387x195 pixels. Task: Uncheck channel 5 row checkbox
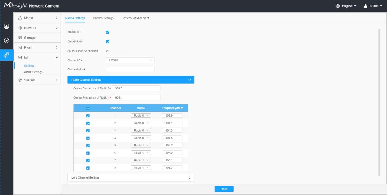(x=88, y=146)
